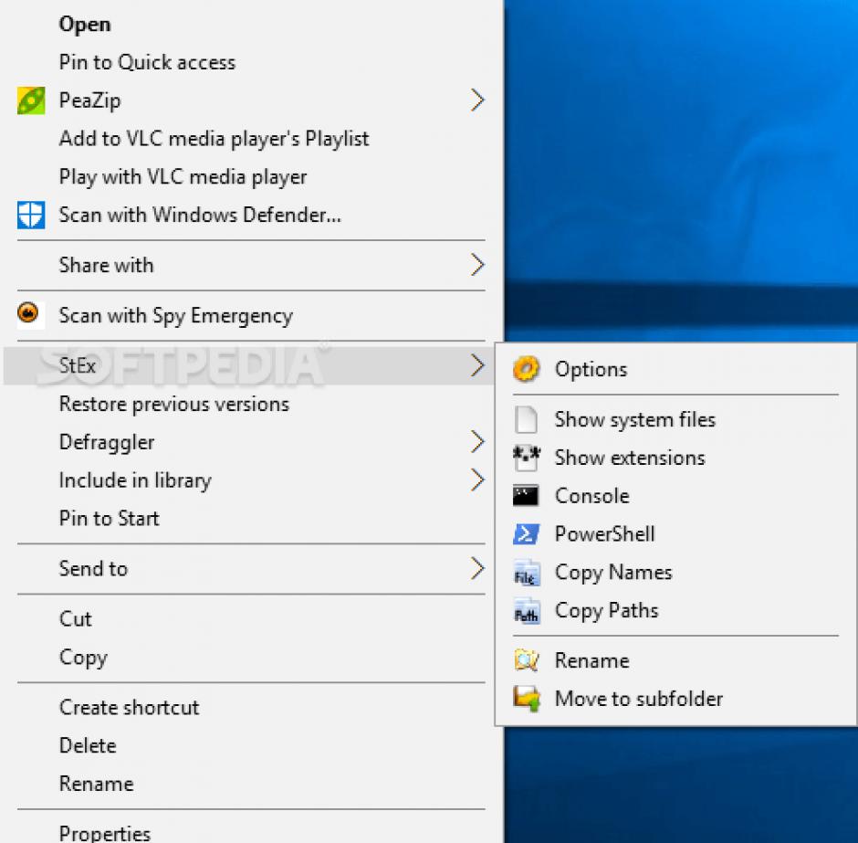Viewport: 858px width, 843px height.
Task: Expand the Share with submenu arrow
Action: pyautogui.click(x=477, y=265)
